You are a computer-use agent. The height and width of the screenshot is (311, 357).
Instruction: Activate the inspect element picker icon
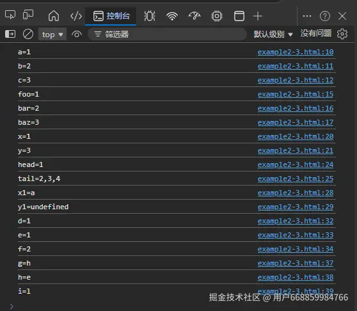pyautogui.click(x=10, y=15)
